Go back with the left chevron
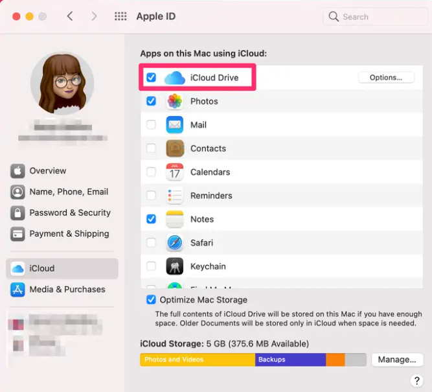Screen dimensions: 432x392 [70, 16]
